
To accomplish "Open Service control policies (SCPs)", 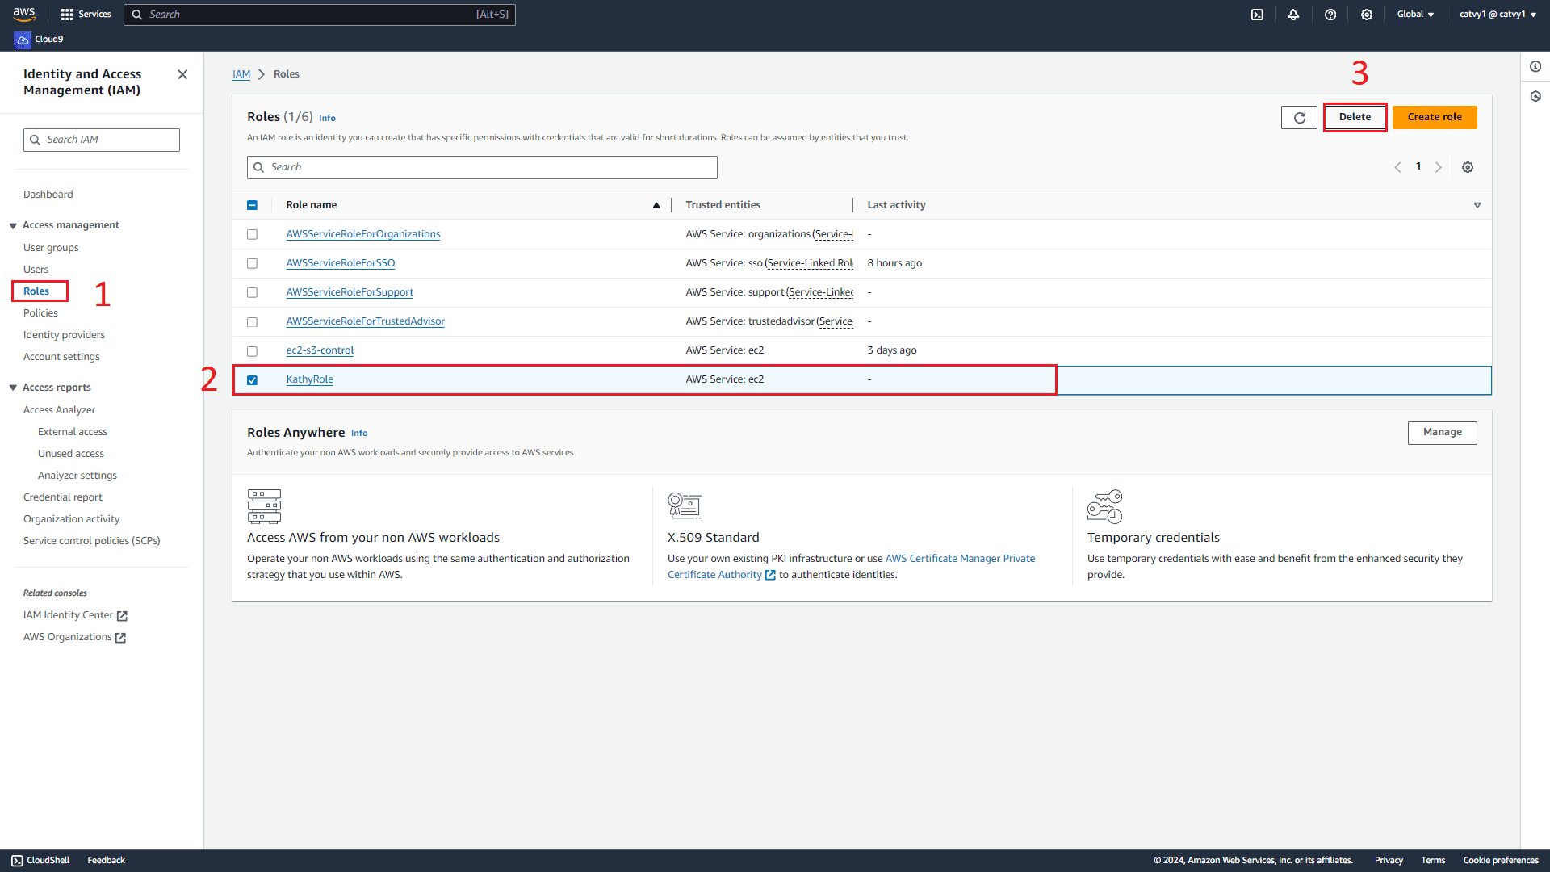I will point(92,541).
